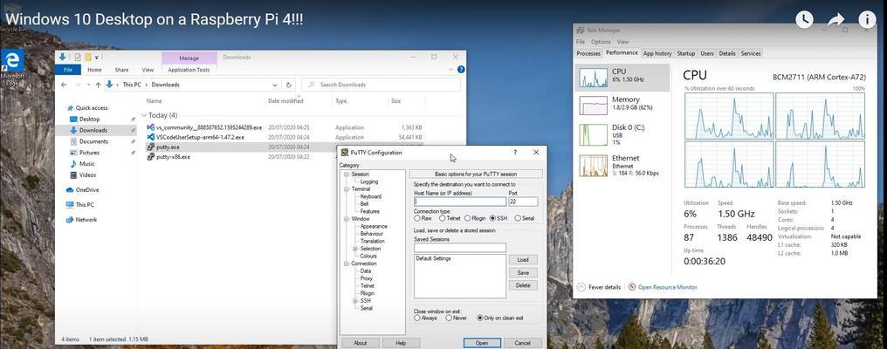887x349 pixels.
Task: Select Rlogin connection type in PuTTY
Action: click(x=467, y=218)
